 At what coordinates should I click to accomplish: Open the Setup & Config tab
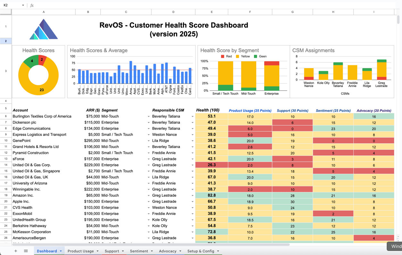point(201,251)
